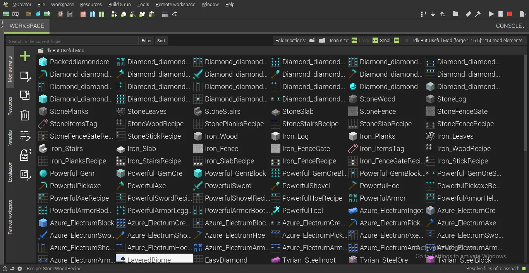The image size is (529, 273).
Task: Select the Powerful_Gem element
Action: click(67, 173)
